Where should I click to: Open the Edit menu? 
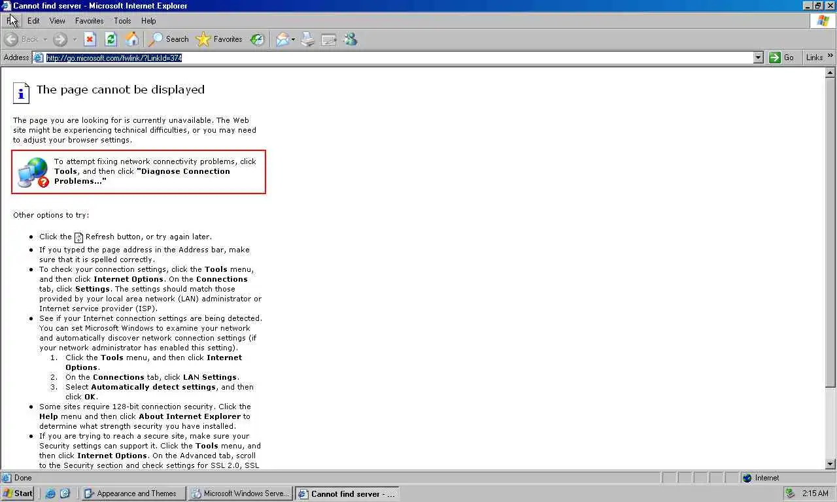(33, 21)
